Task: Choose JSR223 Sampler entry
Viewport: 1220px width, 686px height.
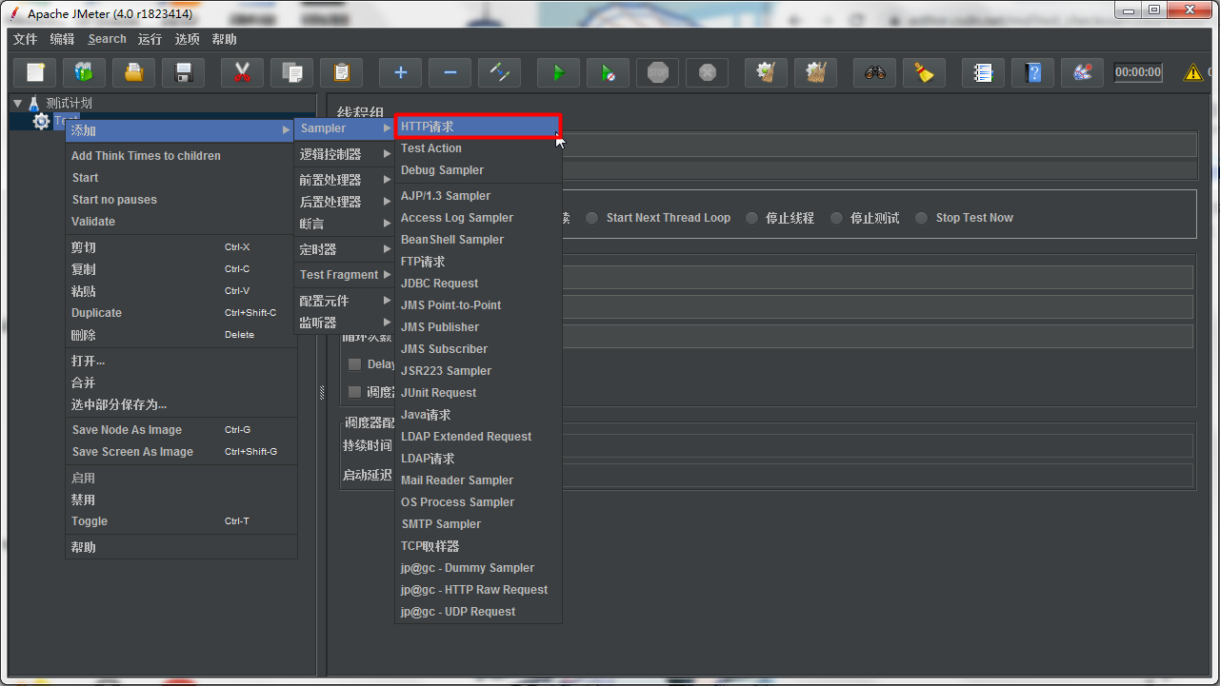Action: (x=478, y=371)
